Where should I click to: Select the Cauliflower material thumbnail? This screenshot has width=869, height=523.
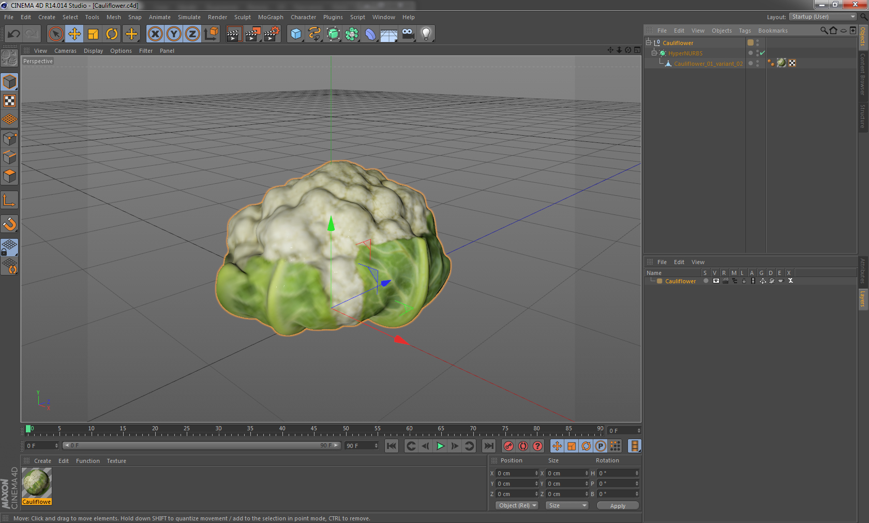(x=37, y=483)
